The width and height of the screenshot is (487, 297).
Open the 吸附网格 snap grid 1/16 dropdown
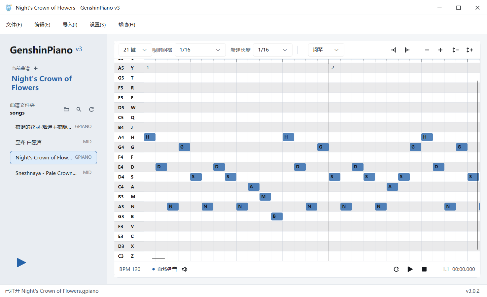click(x=200, y=50)
